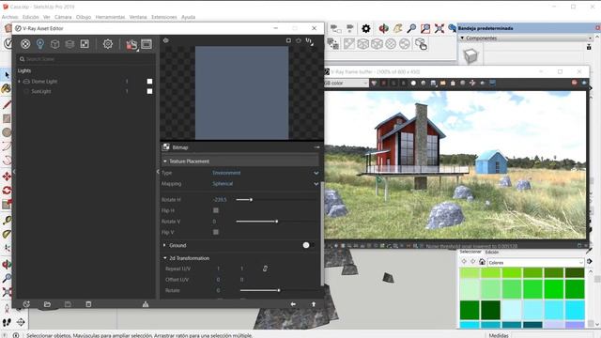The height and width of the screenshot is (338, 601).
Task: Select the Tape Measure tool in left toolbar
Action: coord(7,220)
